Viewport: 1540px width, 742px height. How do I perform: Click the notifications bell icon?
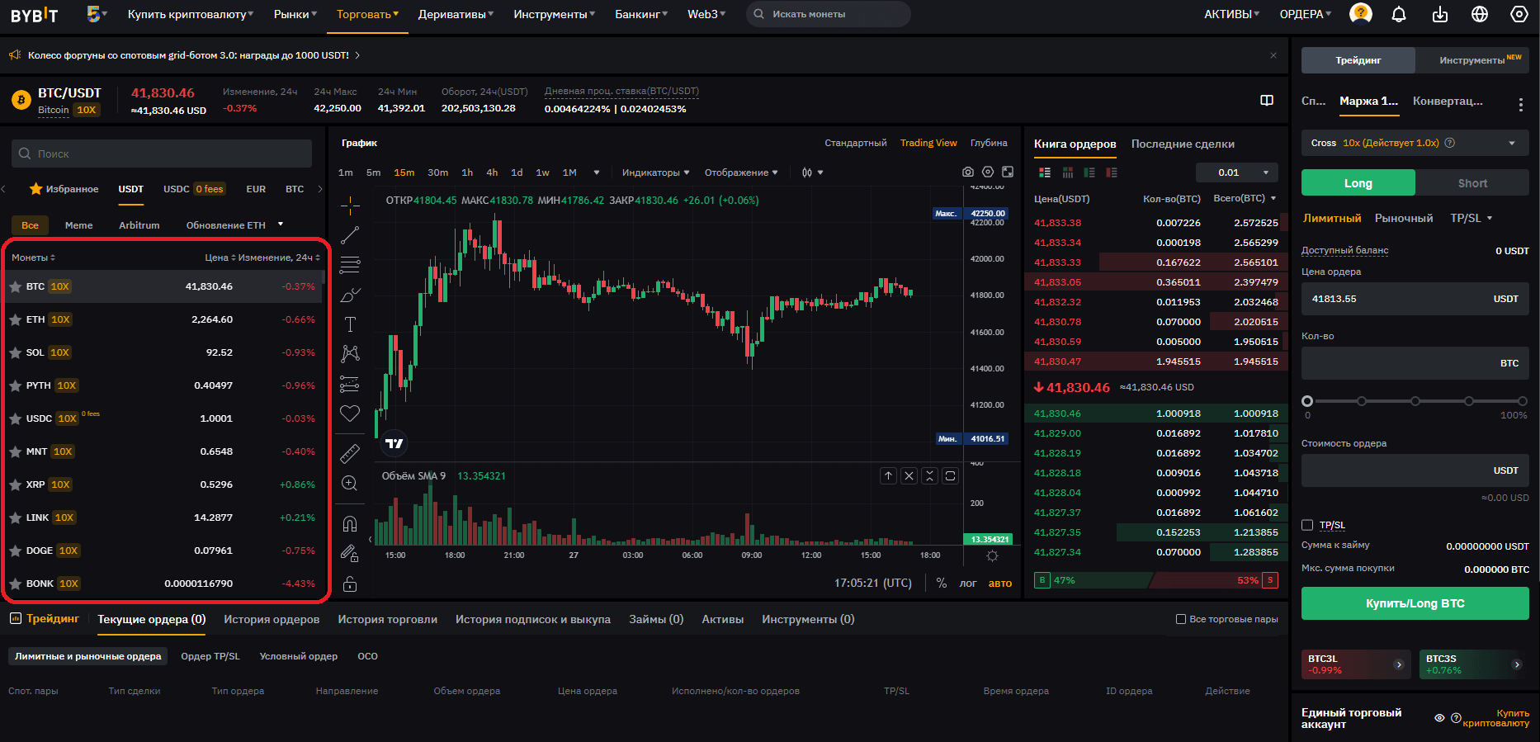point(1399,14)
